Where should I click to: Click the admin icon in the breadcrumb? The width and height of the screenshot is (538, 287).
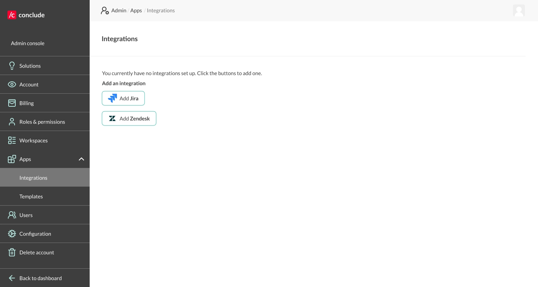[105, 10]
